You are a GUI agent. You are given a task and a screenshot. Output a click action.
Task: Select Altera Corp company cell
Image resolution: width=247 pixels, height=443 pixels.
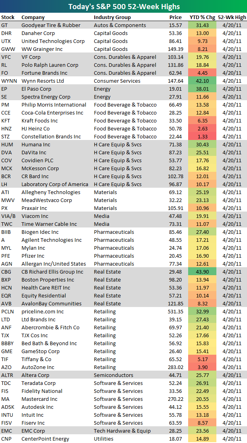click(35, 375)
